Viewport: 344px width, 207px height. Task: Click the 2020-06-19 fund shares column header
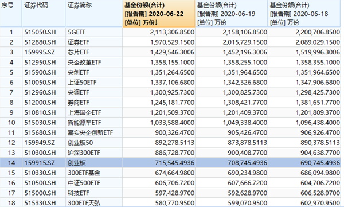(231, 14)
